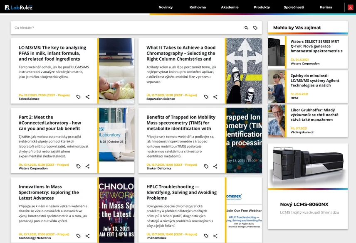Click date 'Út, 13.7.2021, 15:00 (CEST - Prague)'
The height and width of the screenshot is (243, 356).
point(172,165)
